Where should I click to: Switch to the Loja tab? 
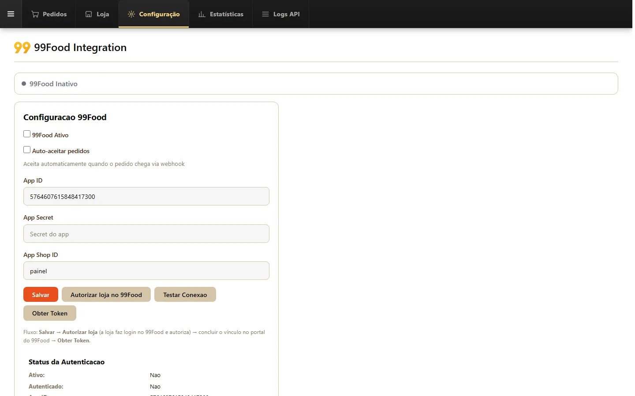97,14
